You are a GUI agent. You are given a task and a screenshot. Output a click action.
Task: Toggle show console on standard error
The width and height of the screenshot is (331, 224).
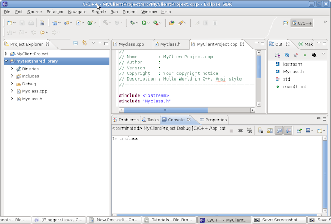click(289, 131)
